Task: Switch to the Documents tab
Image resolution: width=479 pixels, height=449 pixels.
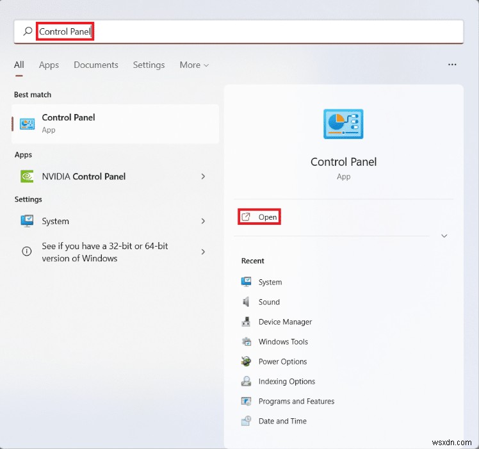Action: (x=96, y=65)
